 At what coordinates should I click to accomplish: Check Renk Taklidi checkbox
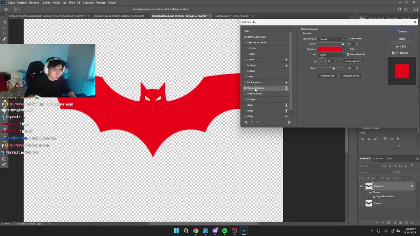pyautogui.click(x=348, y=39)
